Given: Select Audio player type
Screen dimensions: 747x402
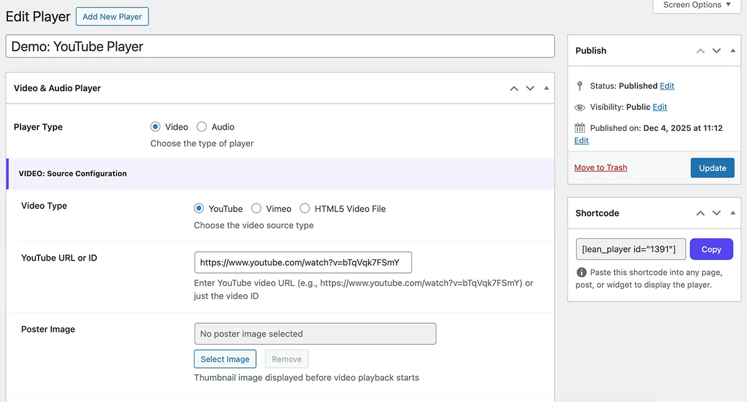Looking at the screenshot, I should click(x=201, y=127).
